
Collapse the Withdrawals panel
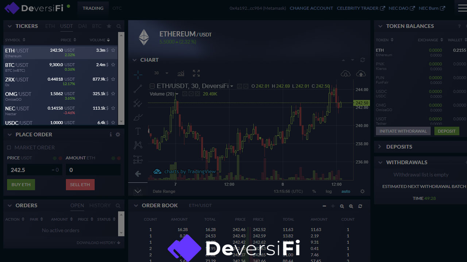coord(380,163)
